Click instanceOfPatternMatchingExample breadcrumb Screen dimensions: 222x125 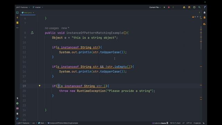tap(63, 123)
